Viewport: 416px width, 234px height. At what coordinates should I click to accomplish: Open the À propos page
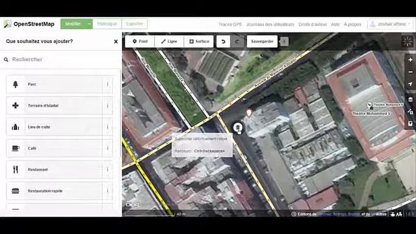point(352,25)
